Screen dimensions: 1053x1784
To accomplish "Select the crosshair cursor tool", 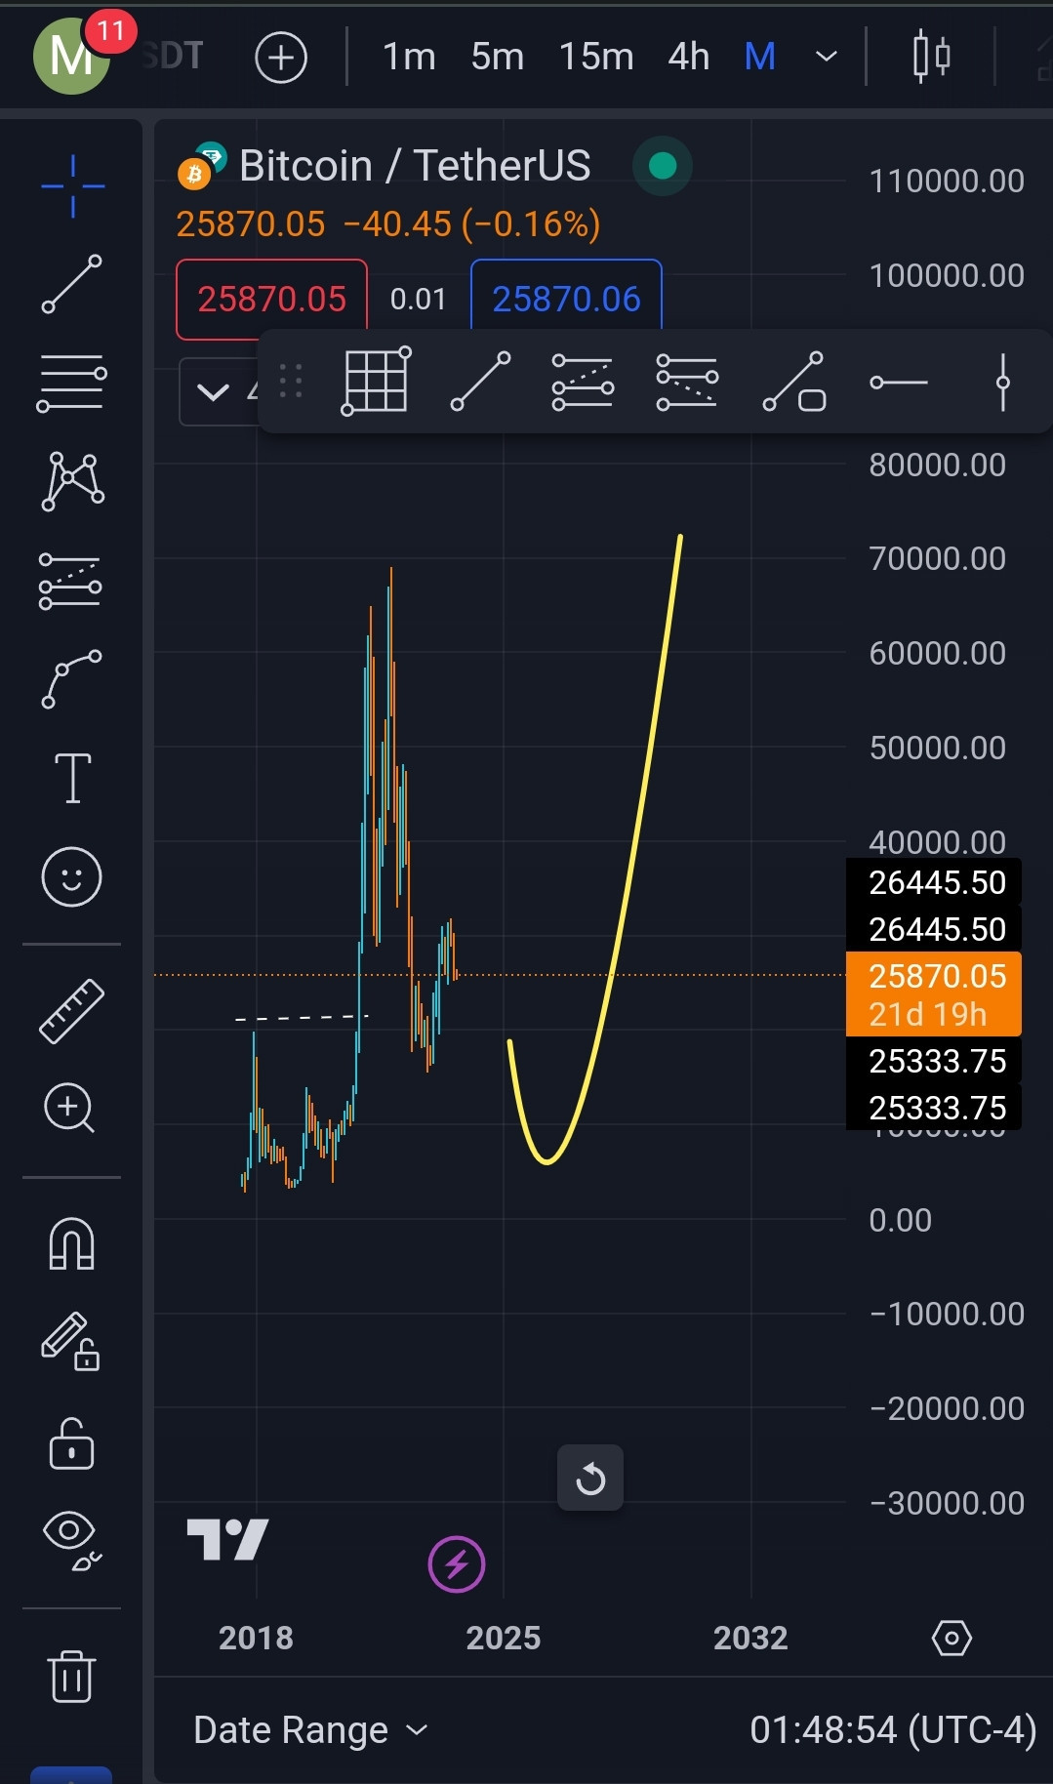I will [x=72, y=185].
